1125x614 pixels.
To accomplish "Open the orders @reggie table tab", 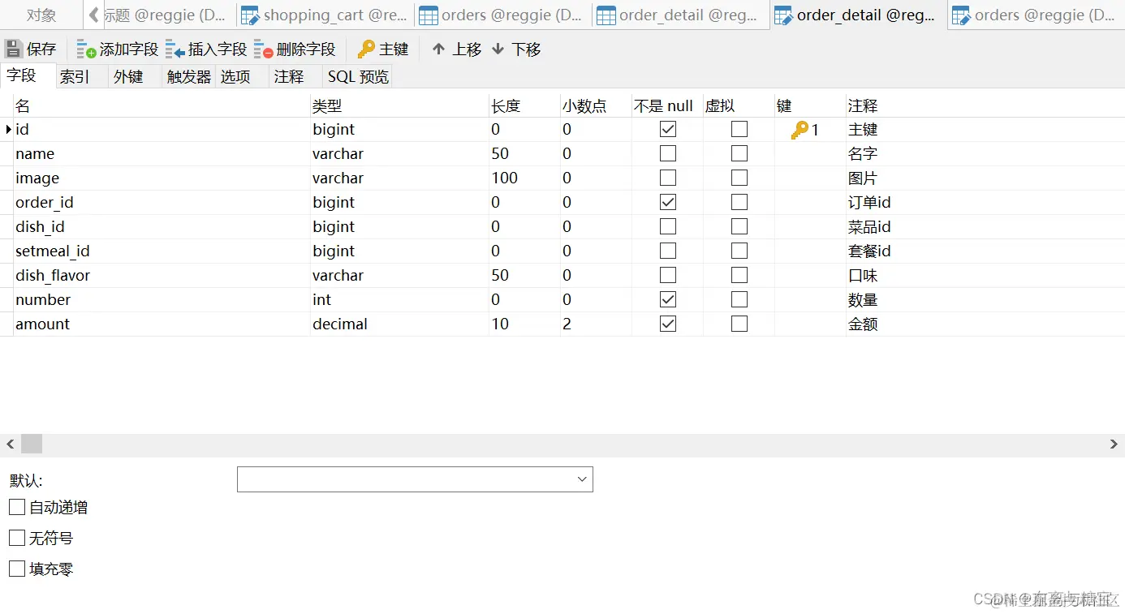I will coord(503,15).
